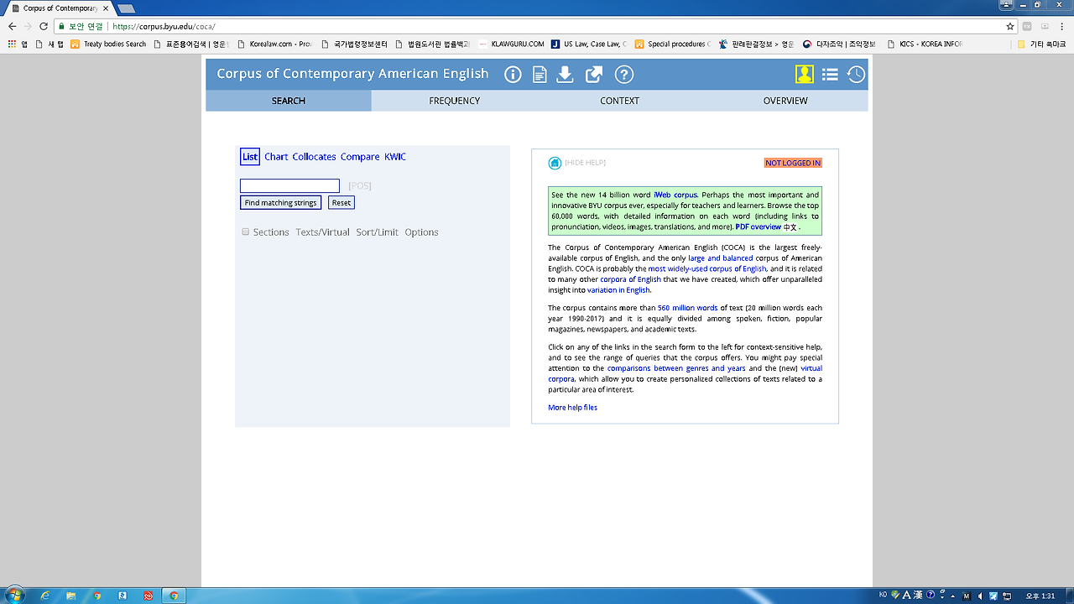1074x604 pixels.
Task: Click the volume icon in system tray
Action: (981, 596)
